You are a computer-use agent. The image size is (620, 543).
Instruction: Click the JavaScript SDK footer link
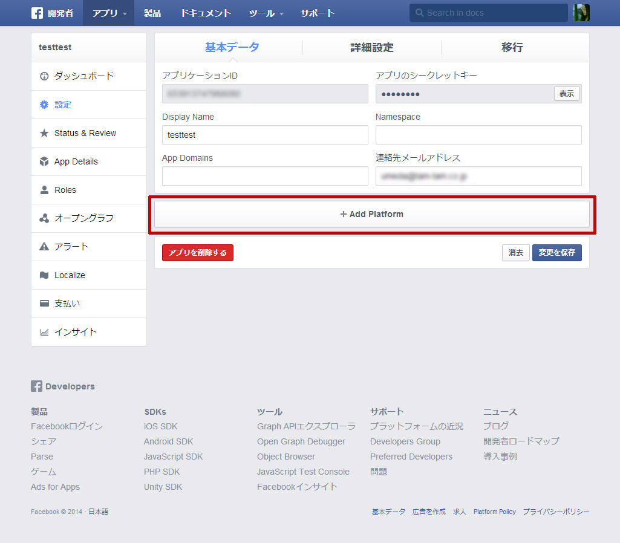173,457
